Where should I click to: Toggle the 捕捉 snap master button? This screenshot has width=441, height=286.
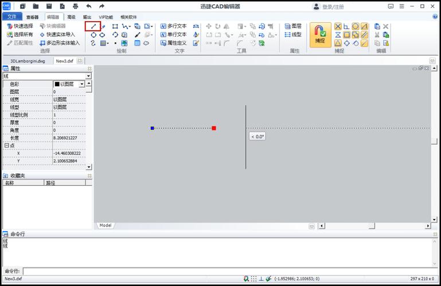pos(321,35)
